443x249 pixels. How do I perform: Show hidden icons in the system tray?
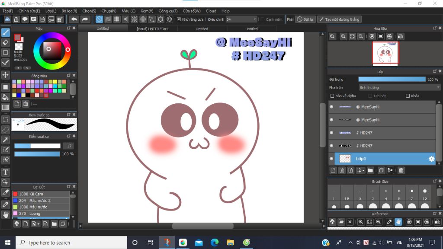point(350,243)
